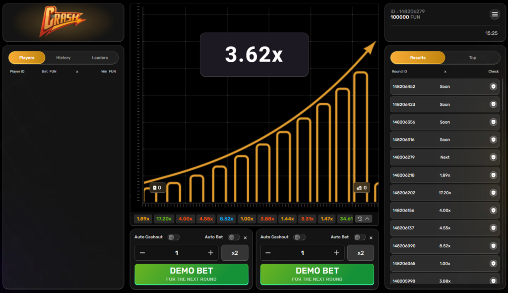Click the current multiplier 3.62x display
Screen dimensions: 508x293
click(254, 55)
